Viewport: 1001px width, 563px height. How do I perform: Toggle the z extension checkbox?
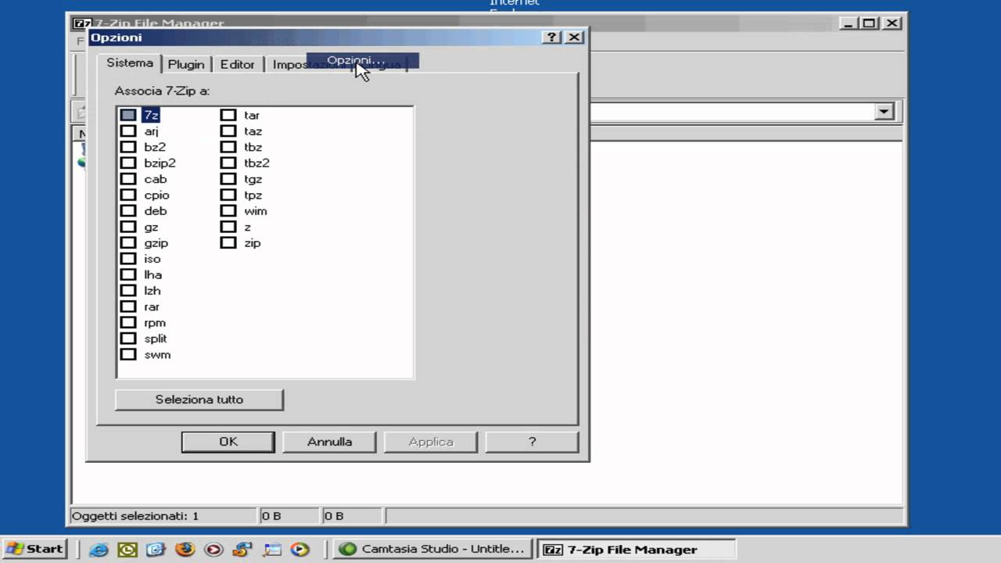pyautogui.click(x=228, y=227)
